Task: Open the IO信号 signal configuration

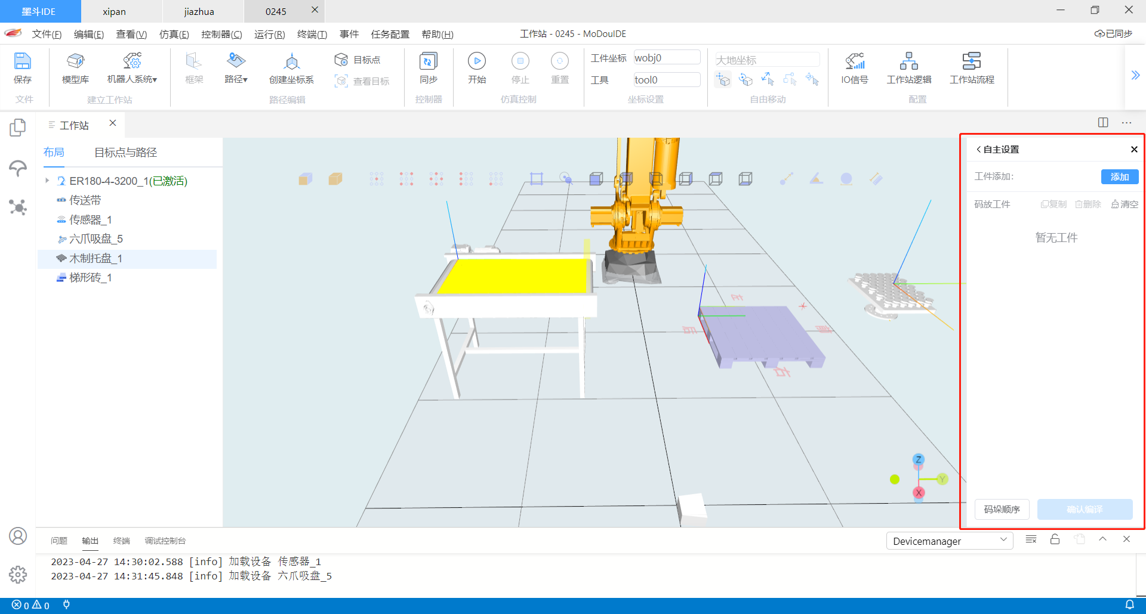Action: (x=854, y=68)
